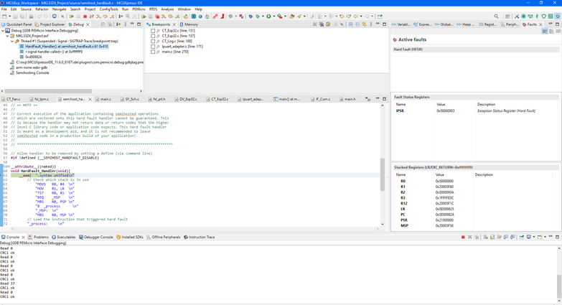Click the Resume (green play) toolbar icon
The height and width of the screenshot is (305, 562).
(x=71, y=16)
